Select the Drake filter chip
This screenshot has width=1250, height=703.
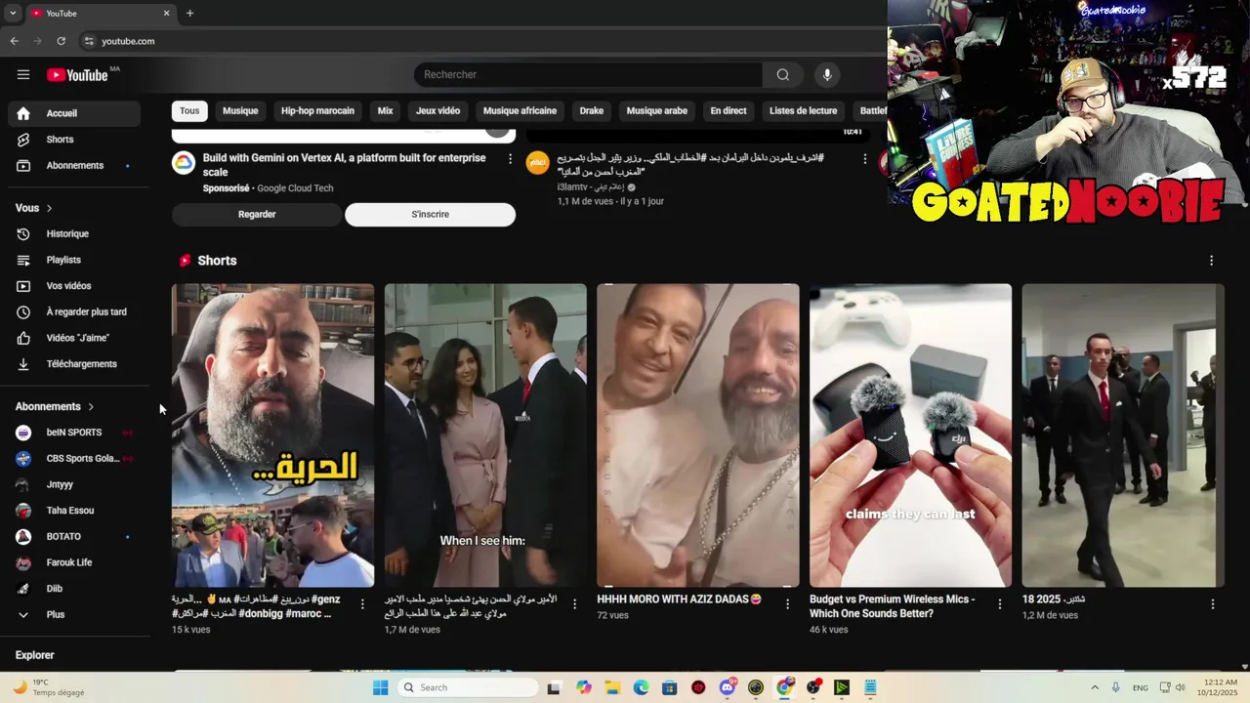point(592,111)
